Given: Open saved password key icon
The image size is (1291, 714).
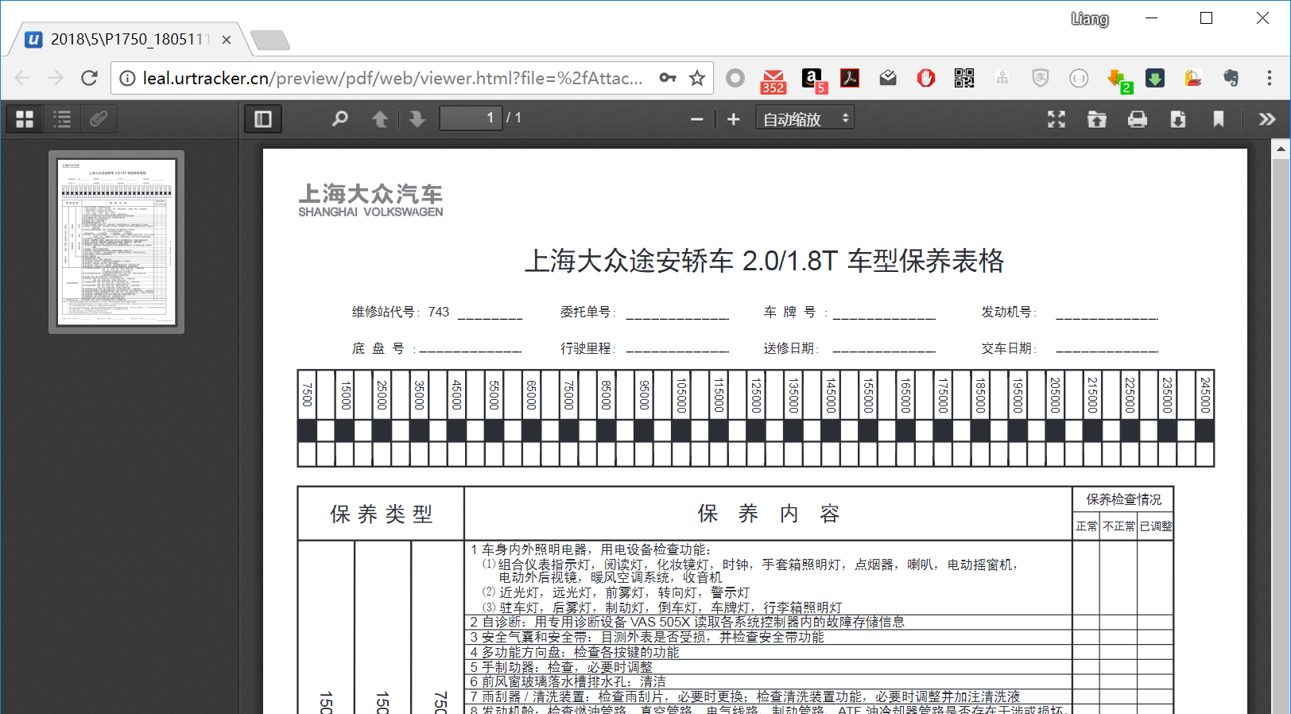Looking at the screenshot, I should (x=668, y=78).
